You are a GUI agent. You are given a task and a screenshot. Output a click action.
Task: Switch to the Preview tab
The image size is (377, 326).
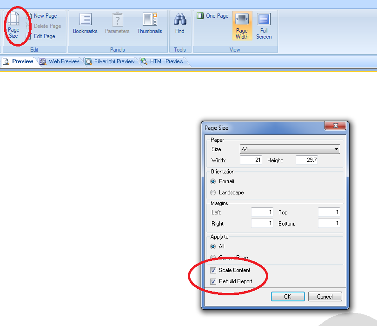[18, 61]
